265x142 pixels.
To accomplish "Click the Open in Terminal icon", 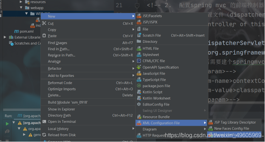I will coord(44,121).
